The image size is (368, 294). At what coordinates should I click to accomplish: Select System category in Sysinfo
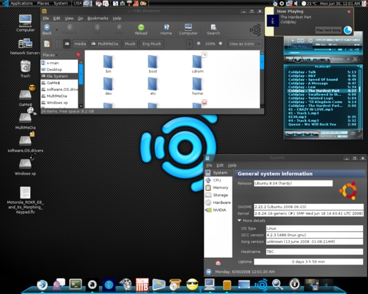click(218, 173)
